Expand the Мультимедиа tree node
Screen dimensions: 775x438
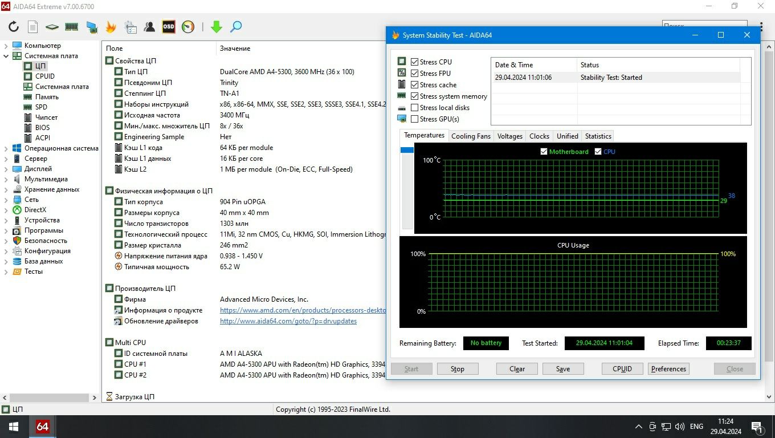(x=6, y=179)
